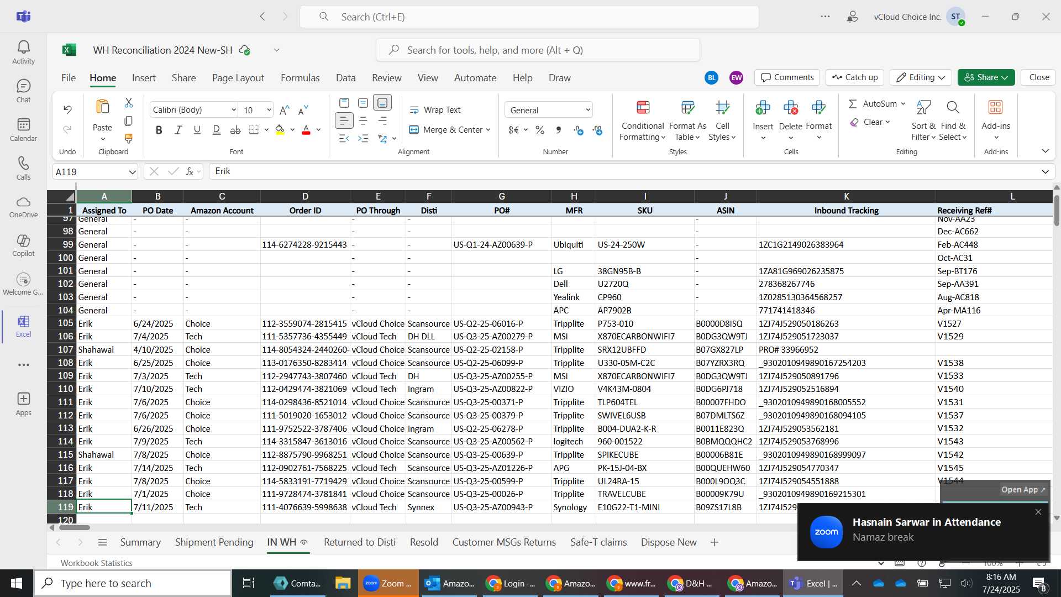Click the Decrease Indent icon
The width and height of the screenshot is (1061, 597).
[x=344, y=138]
